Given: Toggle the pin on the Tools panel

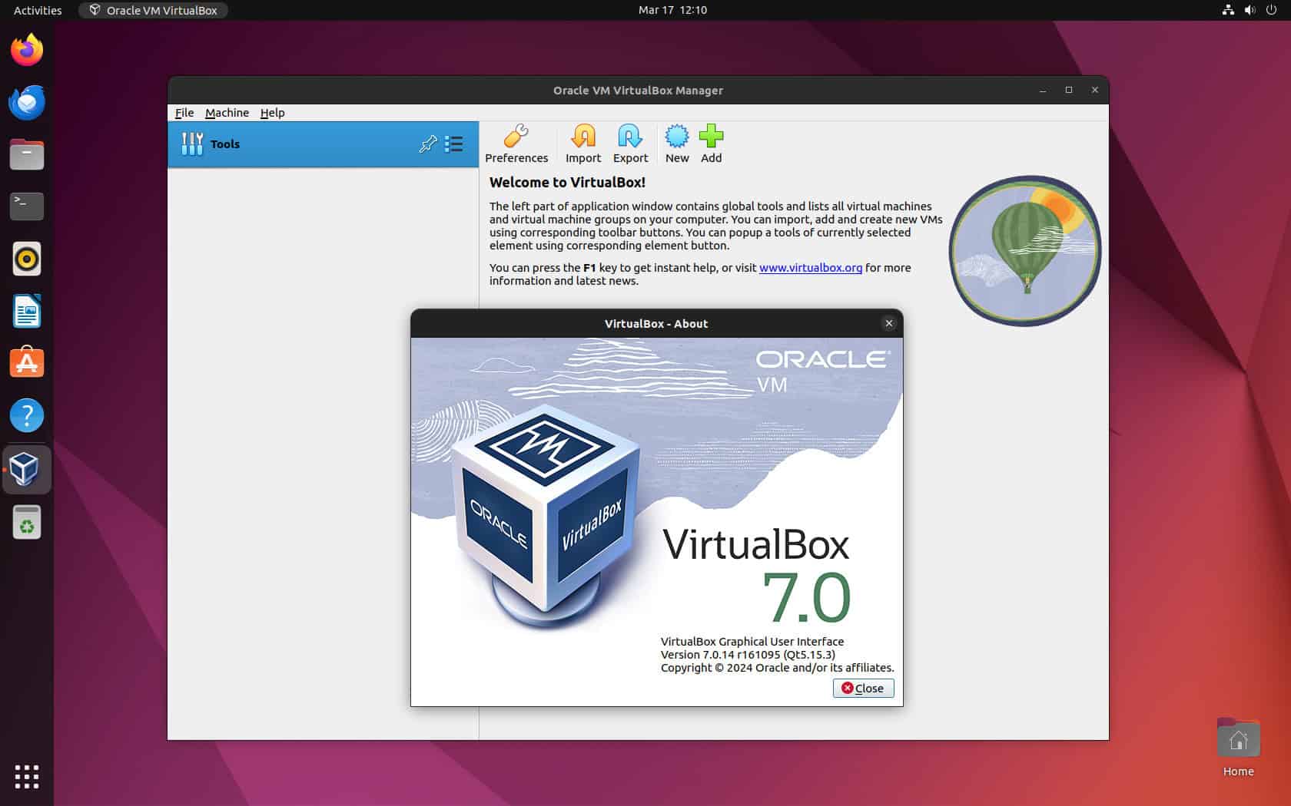Looking at the screenshot, I should click(427, 144).
